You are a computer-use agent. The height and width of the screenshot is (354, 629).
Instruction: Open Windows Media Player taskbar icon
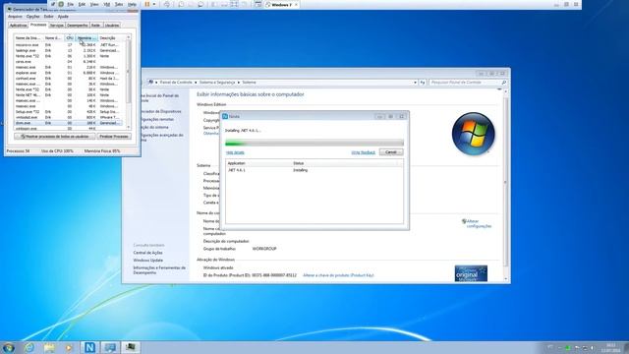69,347
